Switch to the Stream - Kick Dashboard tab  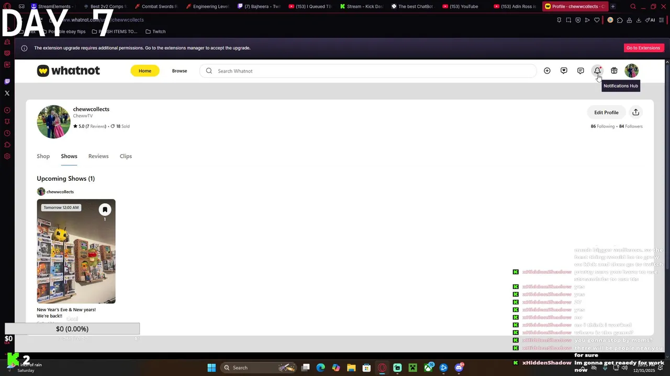(361, 6)
